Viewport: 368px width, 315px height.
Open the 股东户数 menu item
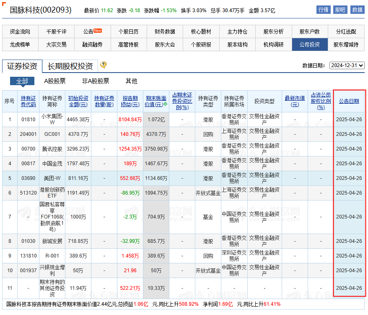click(310, 32)
